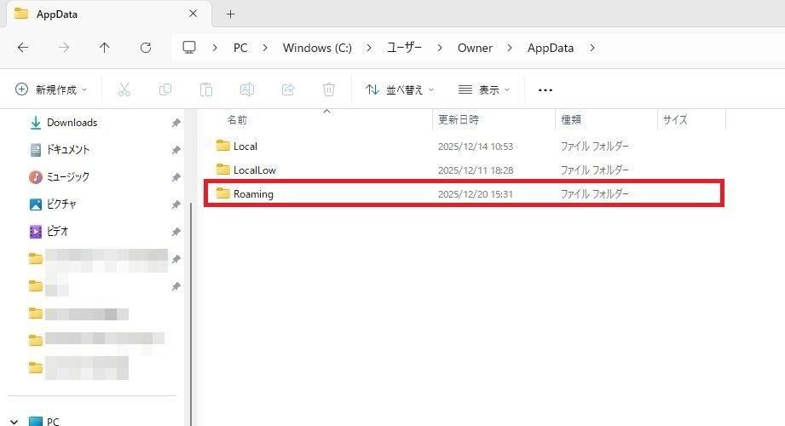785x426 pixels.
Task: Click Owner in the address breadcrumb
Action: click(475, 48)
